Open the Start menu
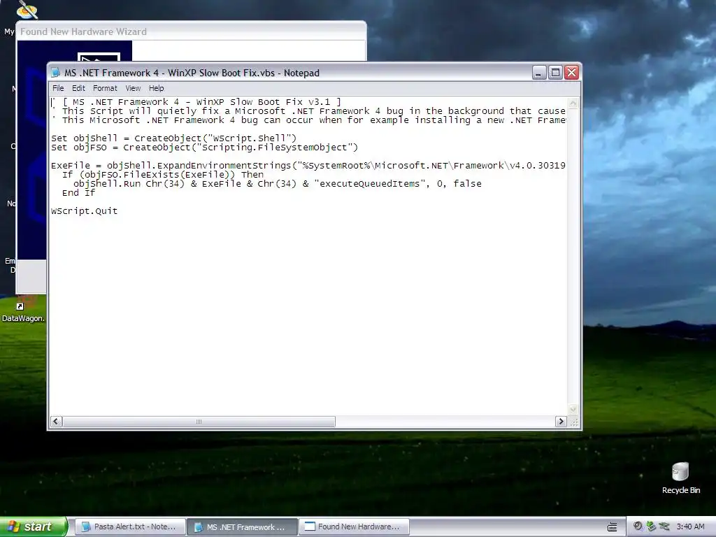This screenshot has height=537, width=716. tap(34, 527)
